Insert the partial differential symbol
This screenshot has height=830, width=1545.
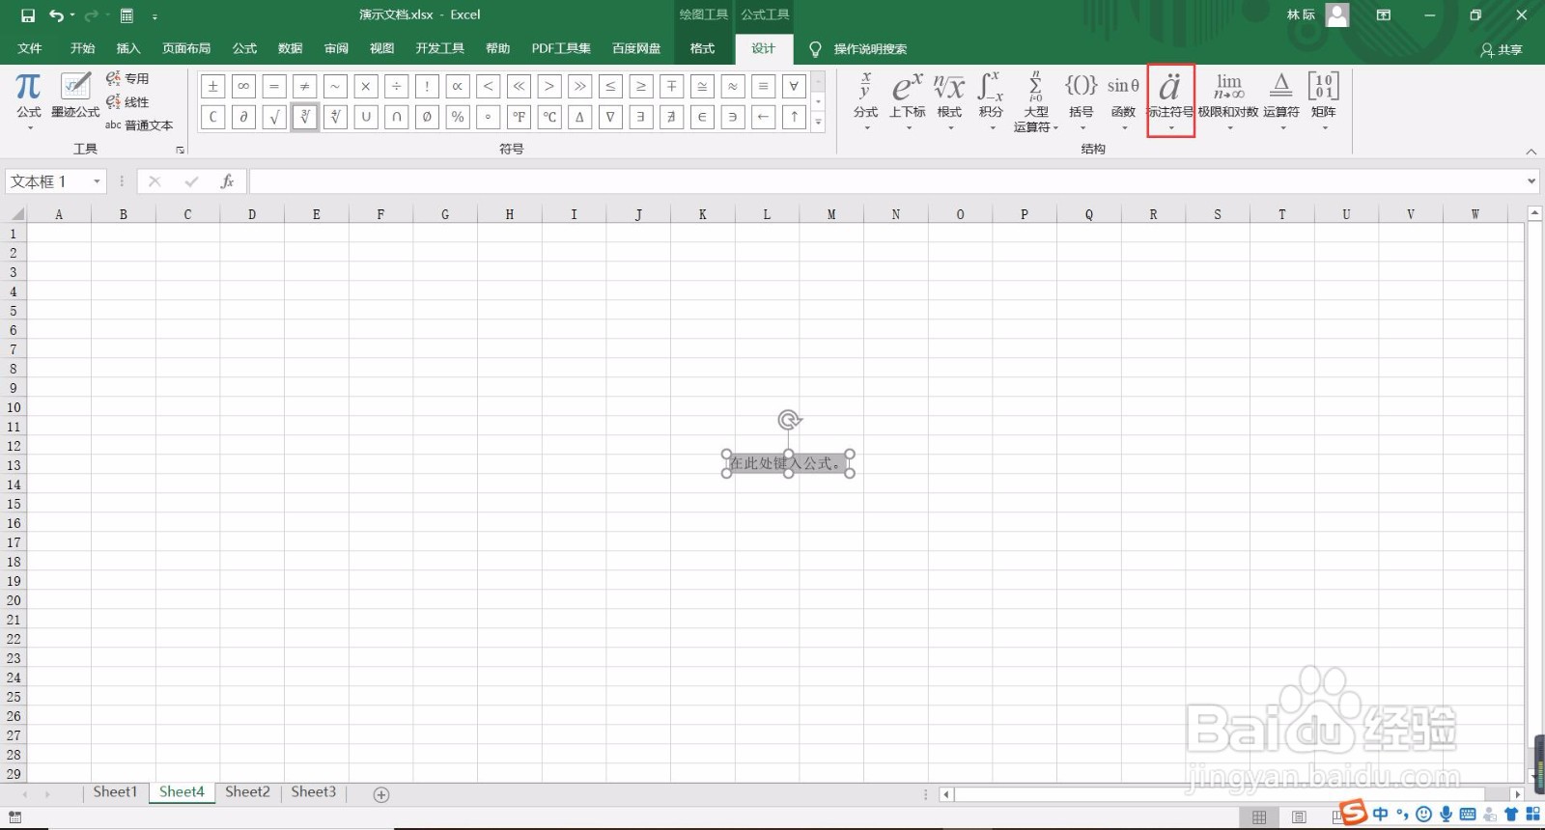click(x=243, y=117)
